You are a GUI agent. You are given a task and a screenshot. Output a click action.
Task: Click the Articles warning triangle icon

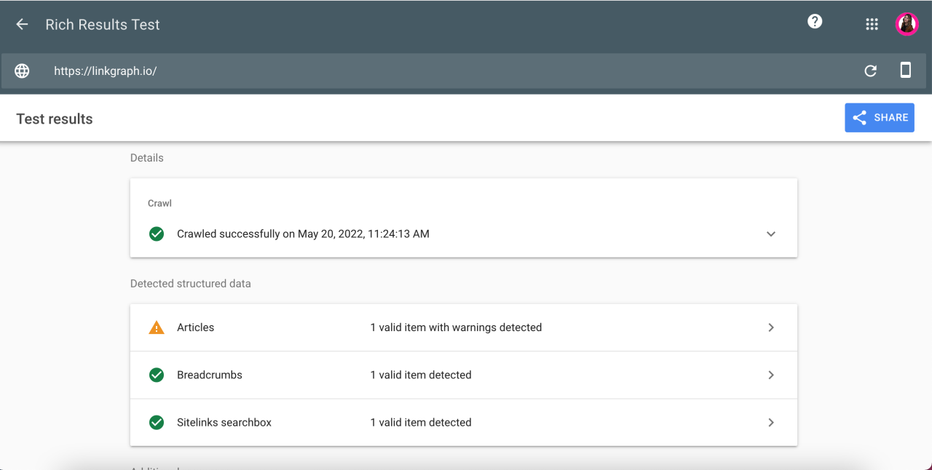pyautogui.click(x=157, y=327)
